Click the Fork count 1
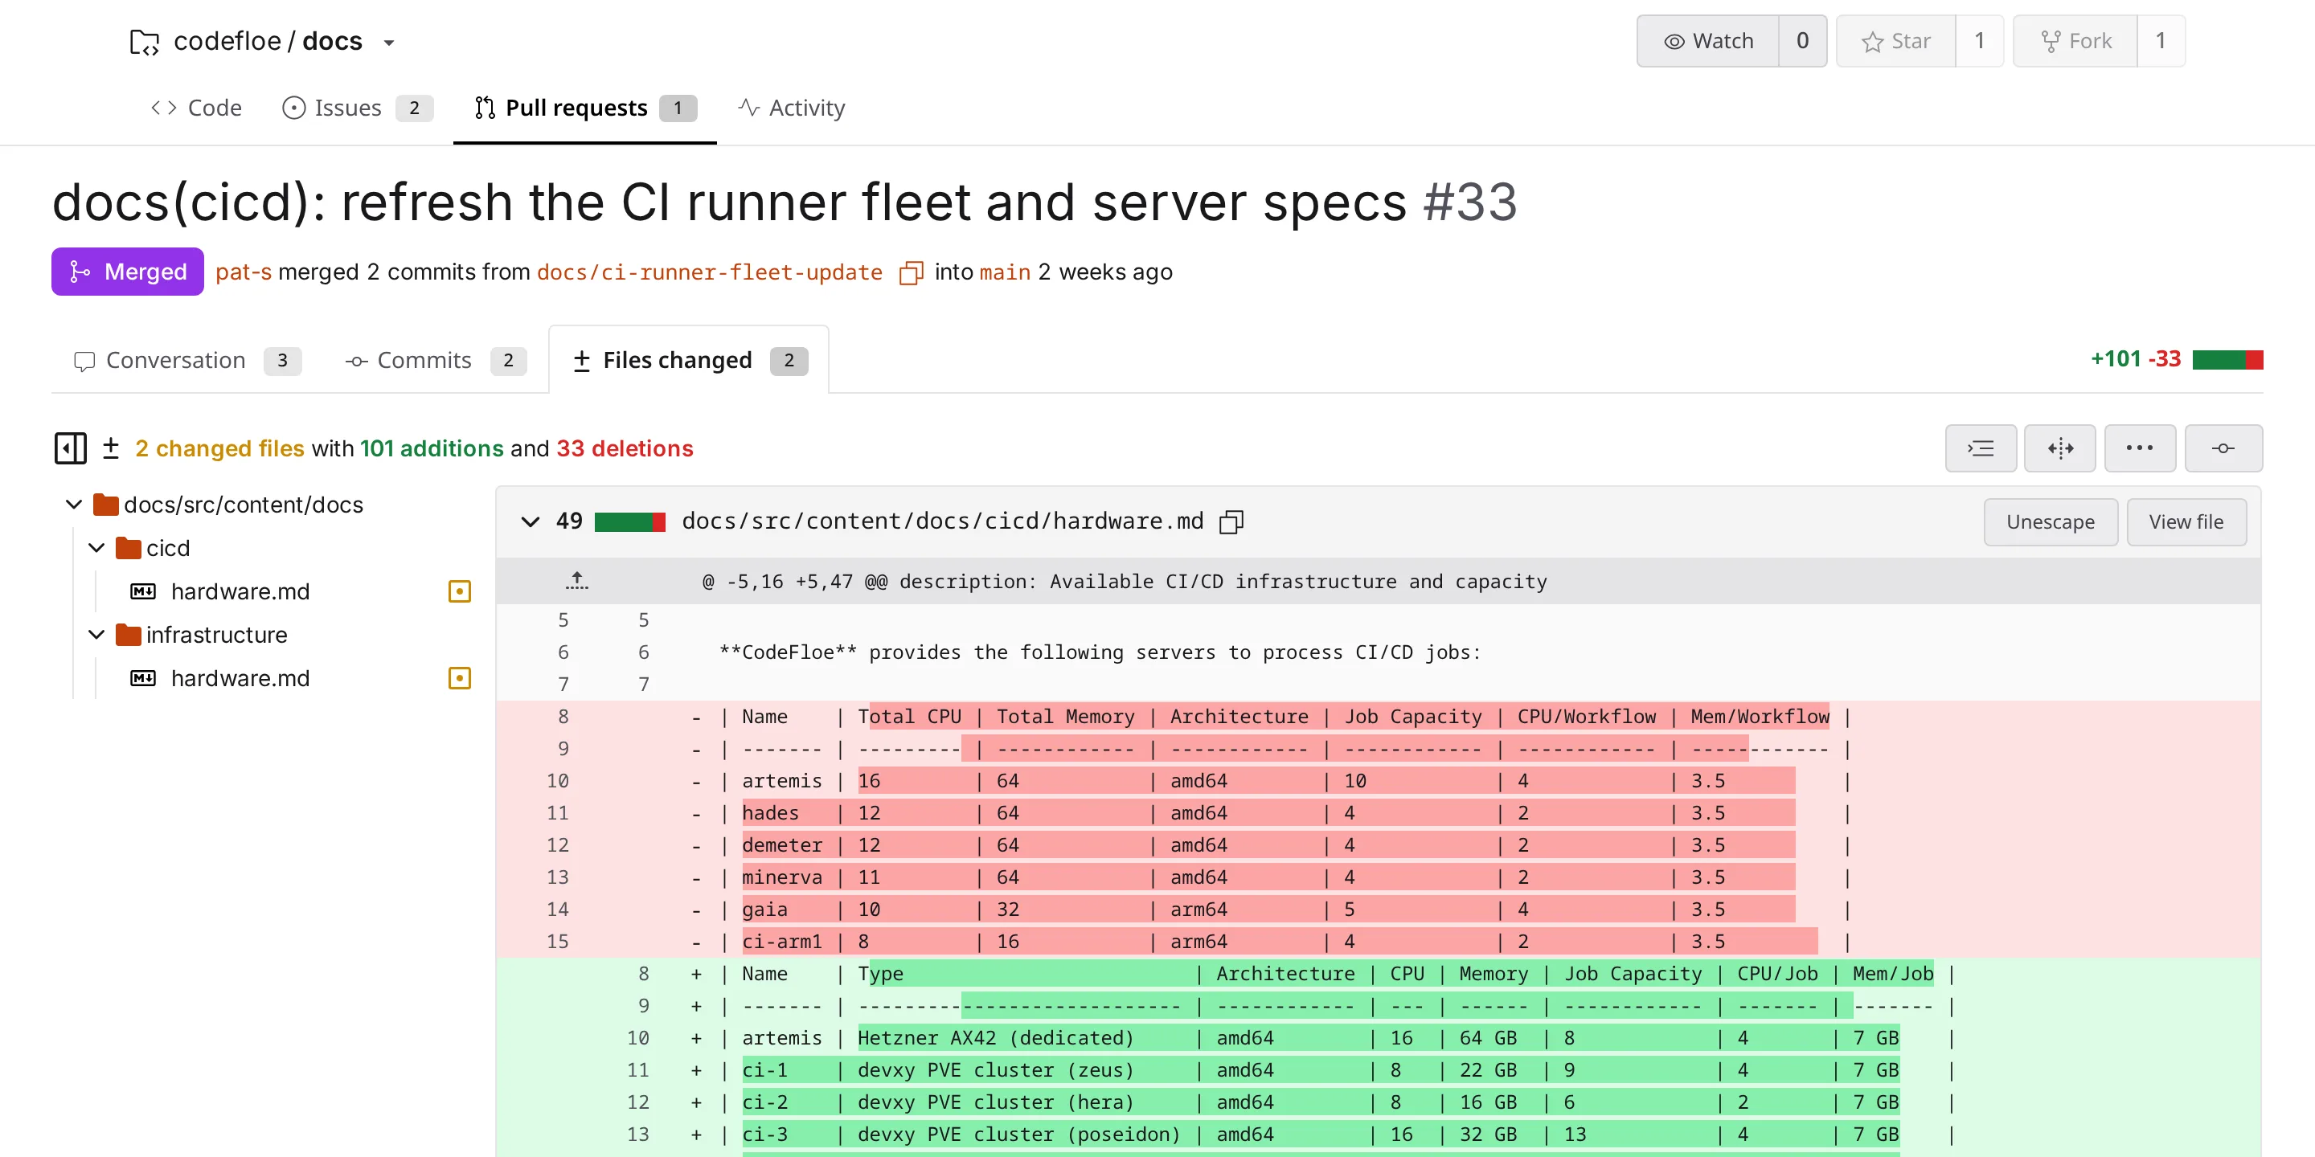The width and height of the screenshot is (2315, 1157). point(2161,41)
